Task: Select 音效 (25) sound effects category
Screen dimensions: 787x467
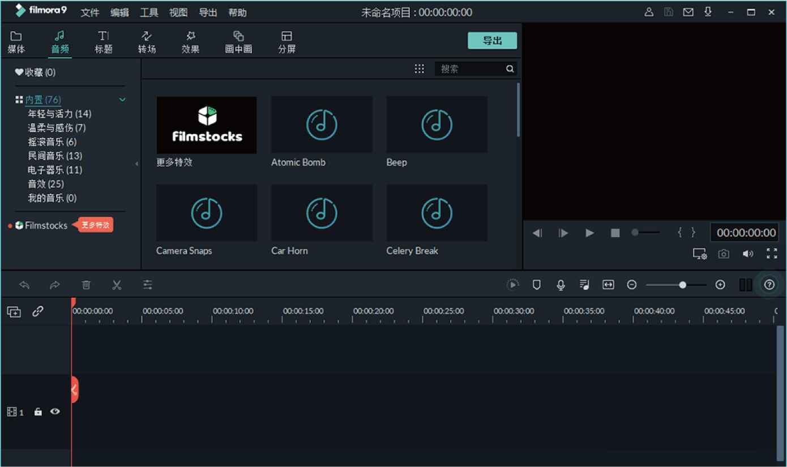Action: coord(46,184)
